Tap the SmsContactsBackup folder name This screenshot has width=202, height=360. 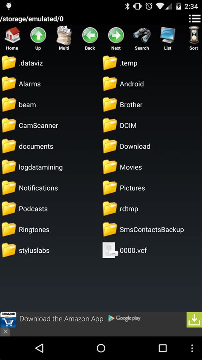click(152, 230)
